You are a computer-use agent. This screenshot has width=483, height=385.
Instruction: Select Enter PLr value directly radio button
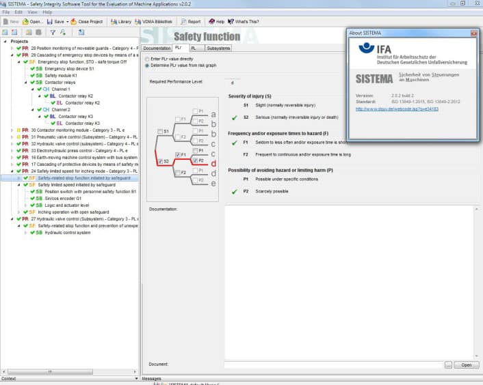point(147,59)
